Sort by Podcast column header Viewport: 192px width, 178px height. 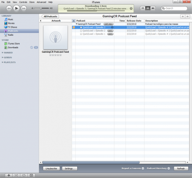[95, 21]
